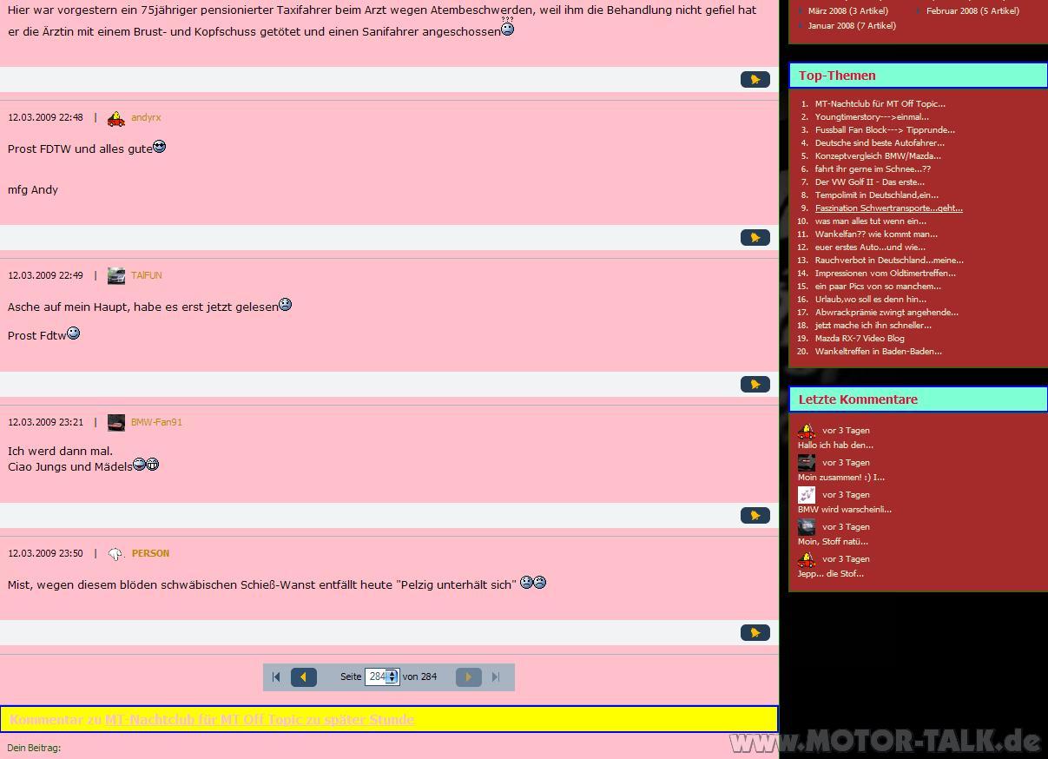Click timestamp 12.03.2009 23:50

[x=46, y=553]
